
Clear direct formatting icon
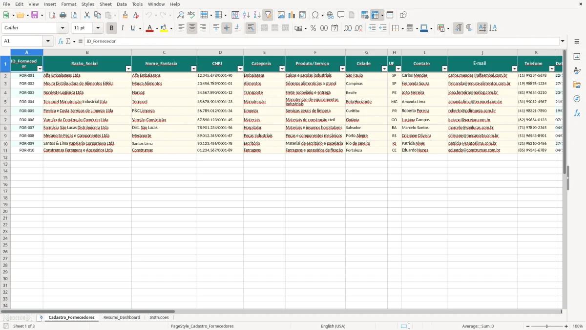coord(136,15)
